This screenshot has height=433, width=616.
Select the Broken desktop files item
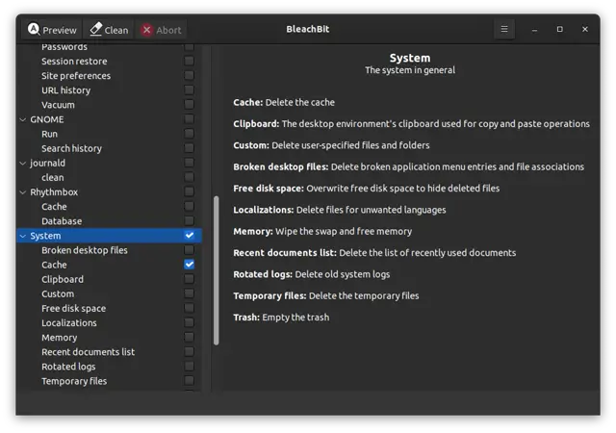[85, 250]
